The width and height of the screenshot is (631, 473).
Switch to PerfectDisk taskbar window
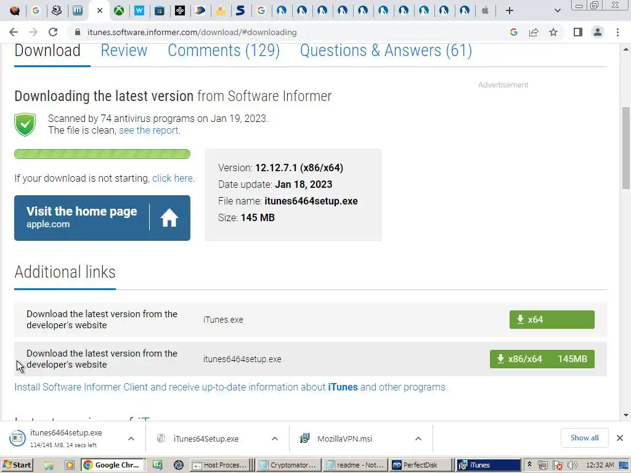pos(421,465)
